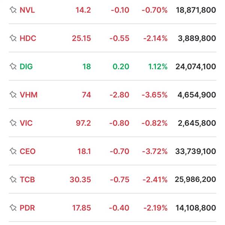Pin the NVL stock row
The height and width of the screenshot is (225, 225).
point(13,10)
